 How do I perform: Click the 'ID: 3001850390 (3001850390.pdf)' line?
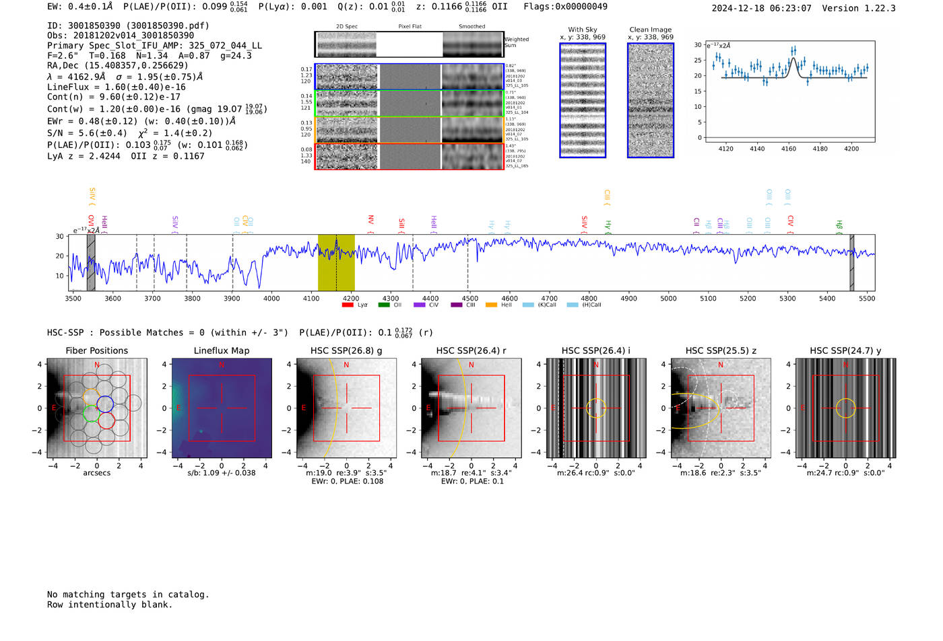(x=128, y=26)
